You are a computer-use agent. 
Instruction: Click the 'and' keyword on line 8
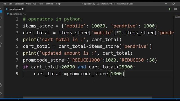tap(82, 67)
